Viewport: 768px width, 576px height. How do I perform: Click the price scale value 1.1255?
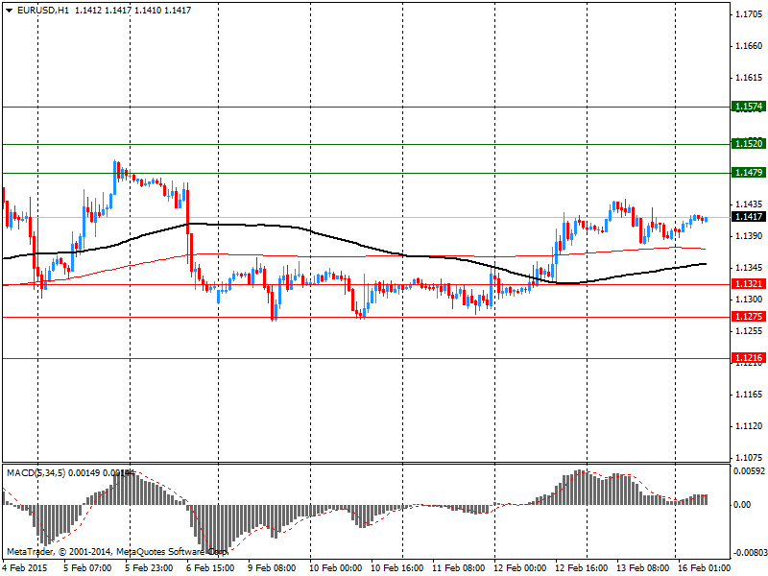tap(749, 331)
